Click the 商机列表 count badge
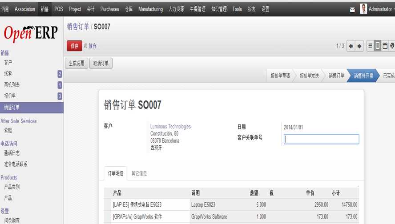This screenshot has width=395, height=224. (60, 85)
